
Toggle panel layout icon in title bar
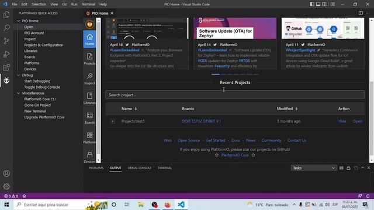point(318,4)
